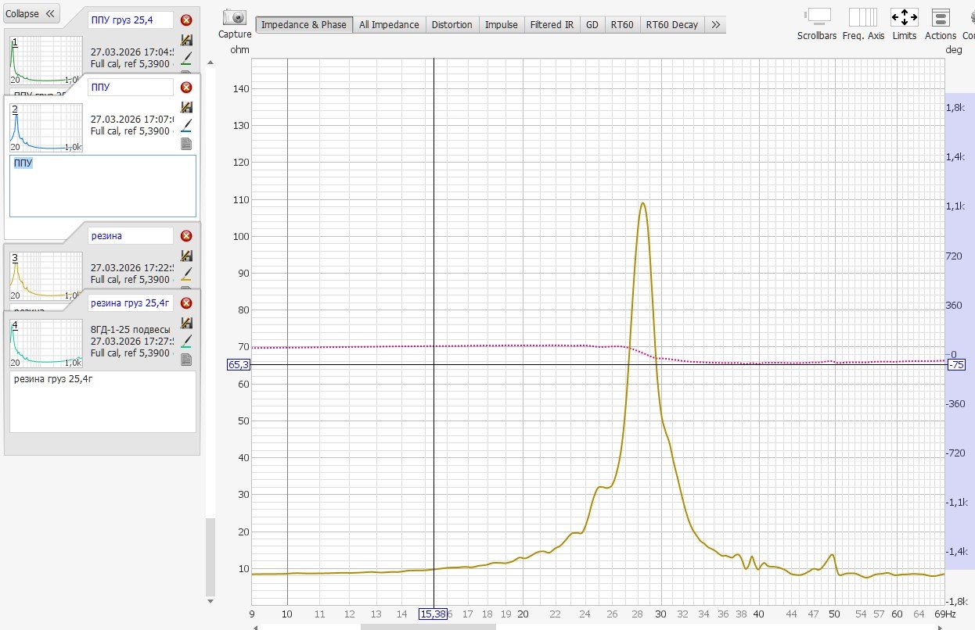Edit the 'резина' name field

point(131,235)
